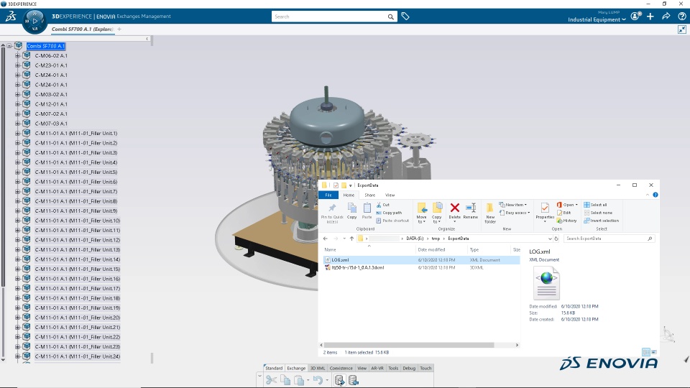Open the Help question mark icon
690x388 pixels.
681,17
